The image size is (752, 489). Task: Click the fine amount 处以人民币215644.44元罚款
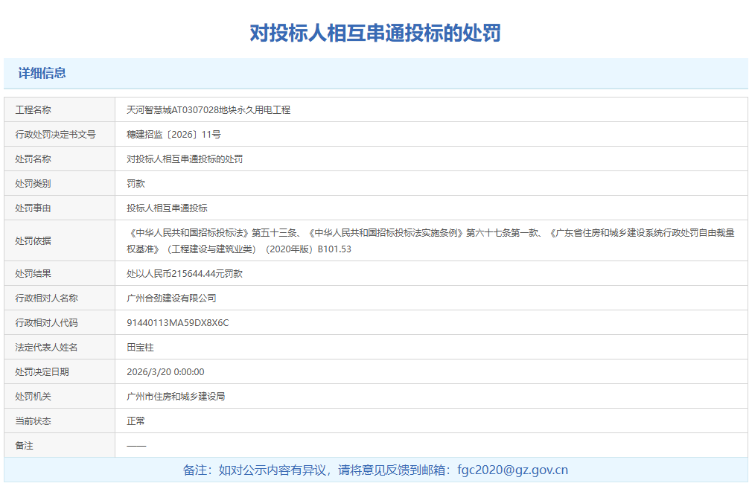click(185, 273)
